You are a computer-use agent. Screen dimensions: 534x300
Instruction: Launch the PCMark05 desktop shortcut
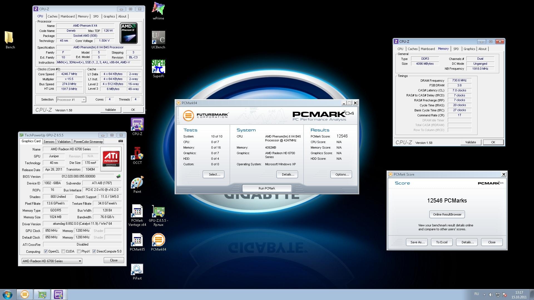pyautogui.click(x=137, y=242)
